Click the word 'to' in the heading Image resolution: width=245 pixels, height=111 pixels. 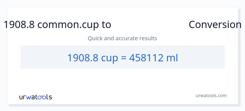click(x=106, y=25)
